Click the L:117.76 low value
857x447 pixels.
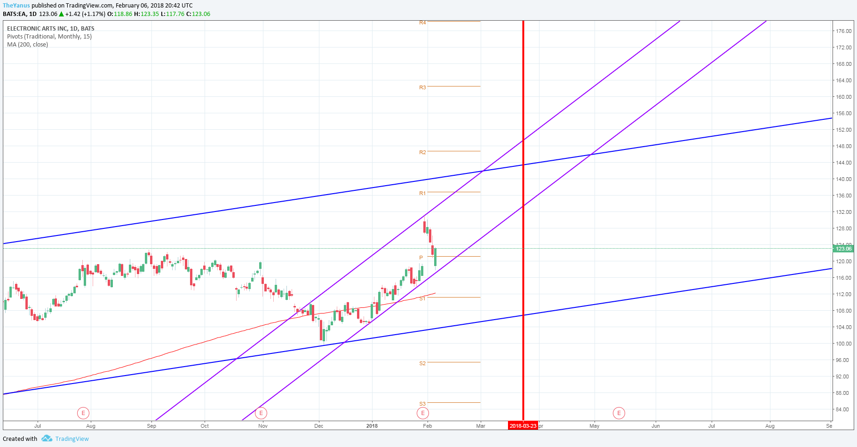coord(173,14)
